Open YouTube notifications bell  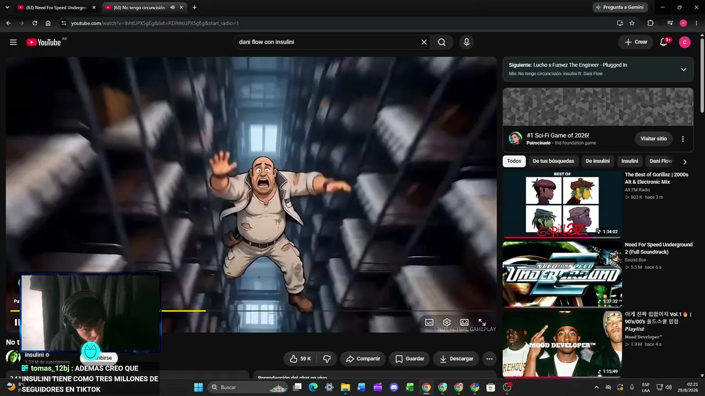pyautogui.click(x=664, y=42)
